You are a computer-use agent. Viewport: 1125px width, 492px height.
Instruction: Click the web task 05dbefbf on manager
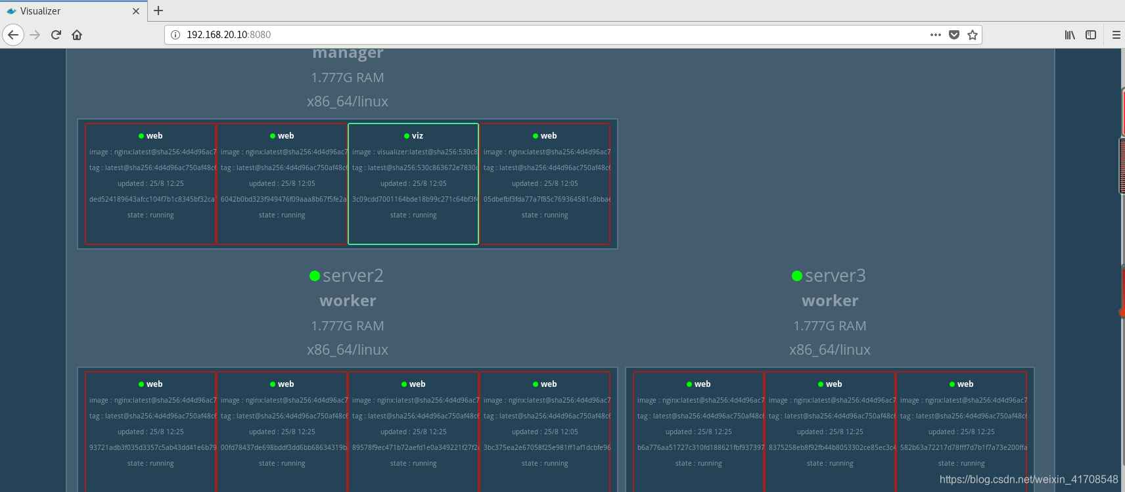coord(545,184)
